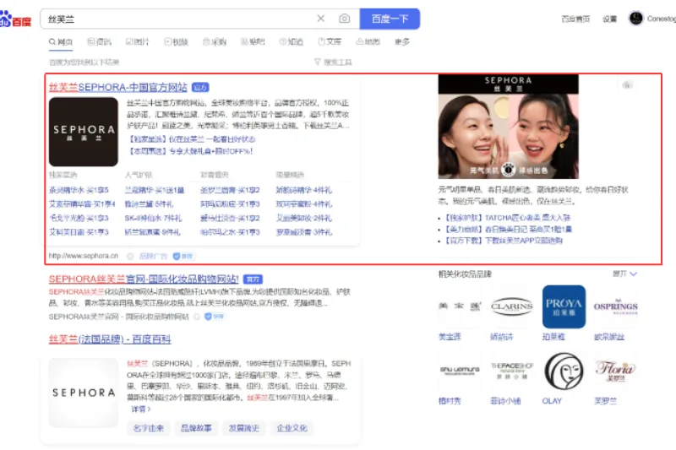The height and width of the screenshot is (450, 676).
Task: Click the shield 保障 badge under first result
Action: 183,256
